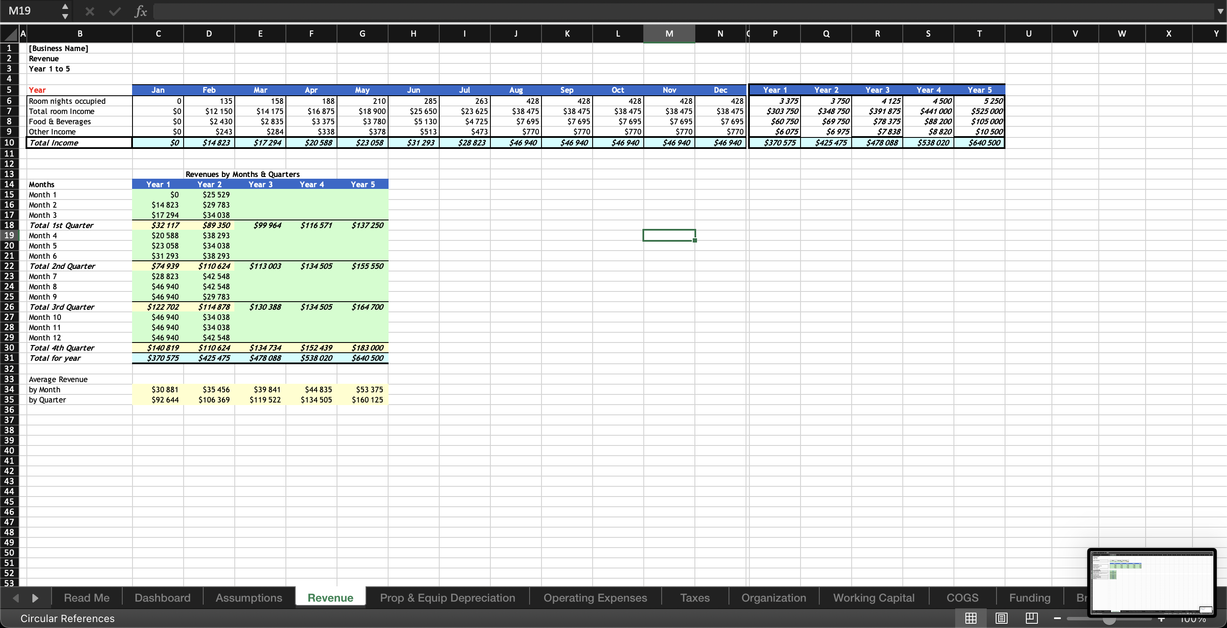Open the Read Me sheet tab

coord(86,597)
